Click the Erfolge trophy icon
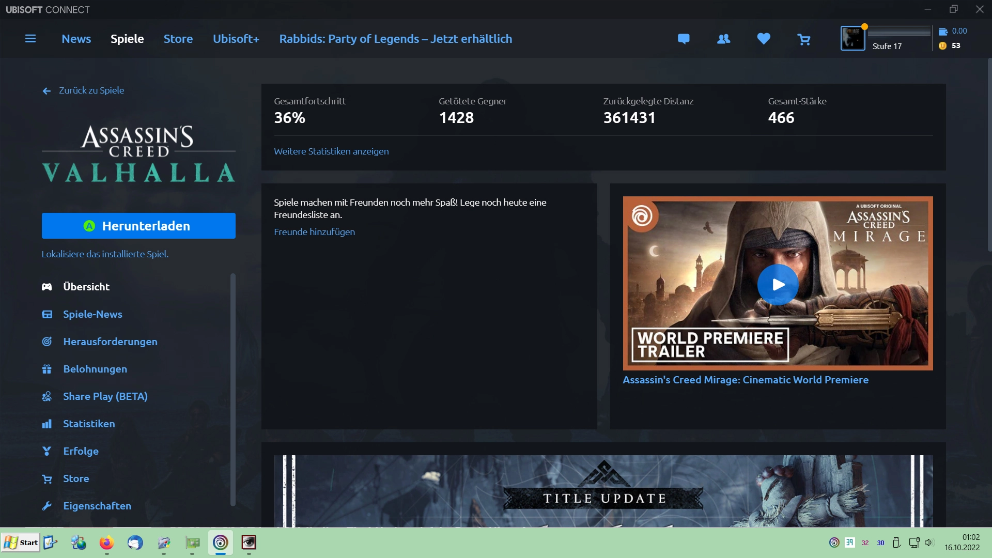Image resolution: width=992 pixels, height=558 pixels. click(47, 451)
